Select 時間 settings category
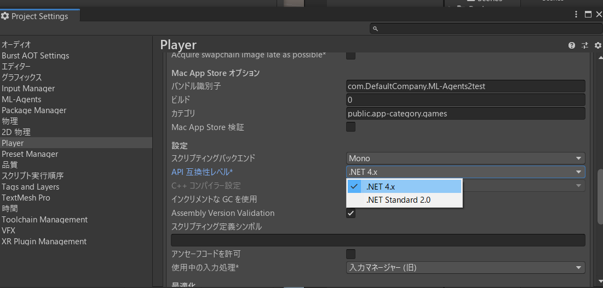Image resolution: width=603 pixels, height=288 pixels. point(76,209)
